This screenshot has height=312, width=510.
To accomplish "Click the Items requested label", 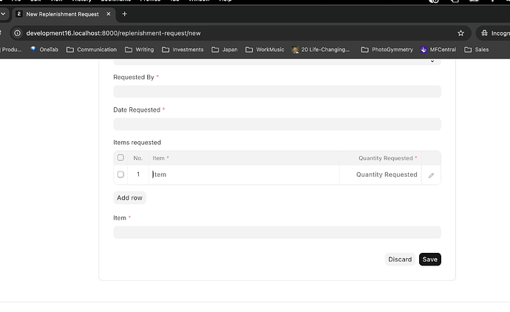I will click(137, 143).
